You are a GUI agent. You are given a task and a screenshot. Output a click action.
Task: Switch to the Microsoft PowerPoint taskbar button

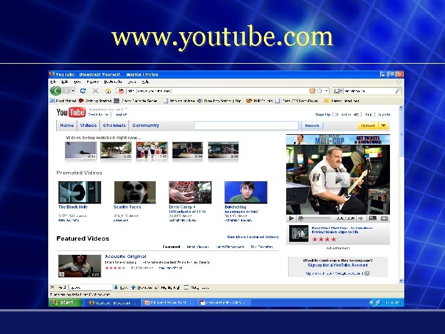pyautogui.click(x=167, y=302)
